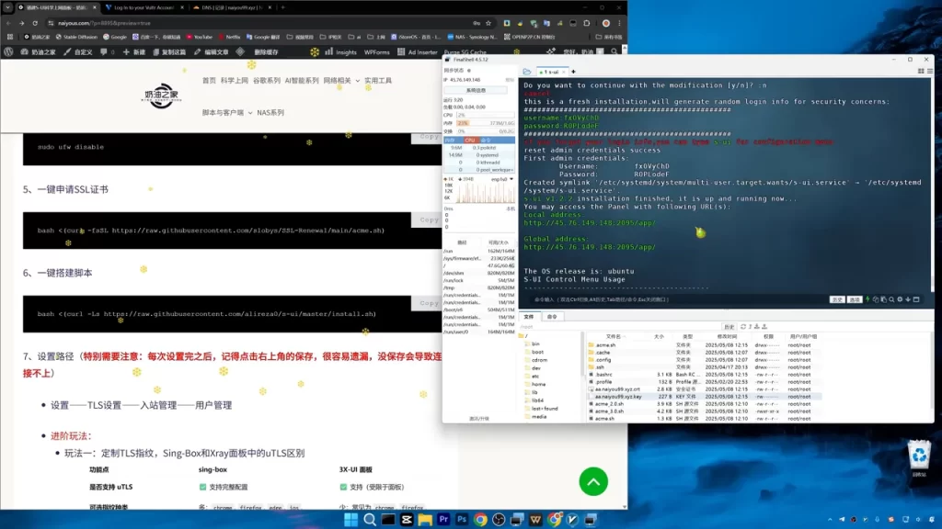Screen dimensions: 942x529
Task: Refresh the file list icon
Action: tap(743, 327)
